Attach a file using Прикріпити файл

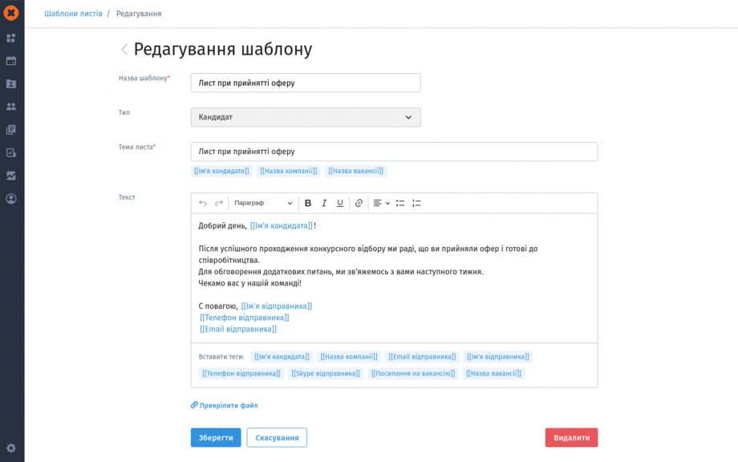[x=224, y=405]
